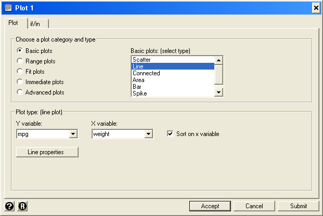Viewport: 323px width, 216px height.
Task: Choose the Advanced plots option
Action: coord(20,92)
